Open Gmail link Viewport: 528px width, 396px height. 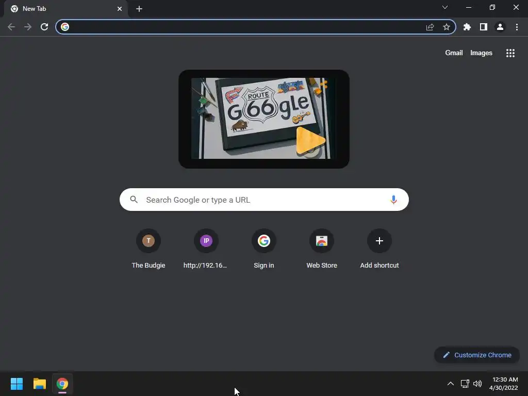pyautogui.click(x=454, y=53)
